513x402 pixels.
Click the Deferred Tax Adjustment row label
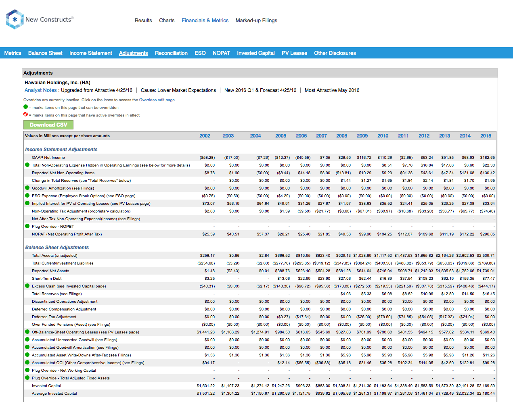pyautogui.click(x=54, y=317)
